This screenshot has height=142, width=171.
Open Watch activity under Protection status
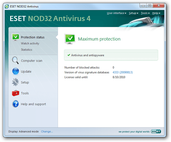(x=30, y=43)
